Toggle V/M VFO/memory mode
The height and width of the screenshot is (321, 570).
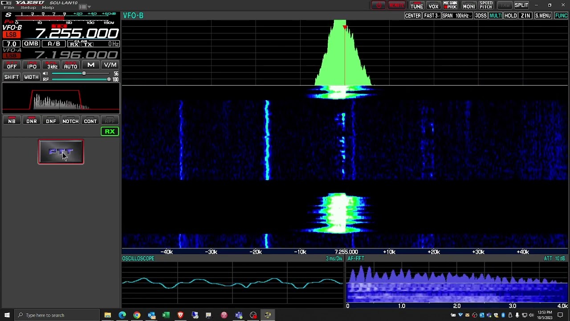[x=110, y=65]
